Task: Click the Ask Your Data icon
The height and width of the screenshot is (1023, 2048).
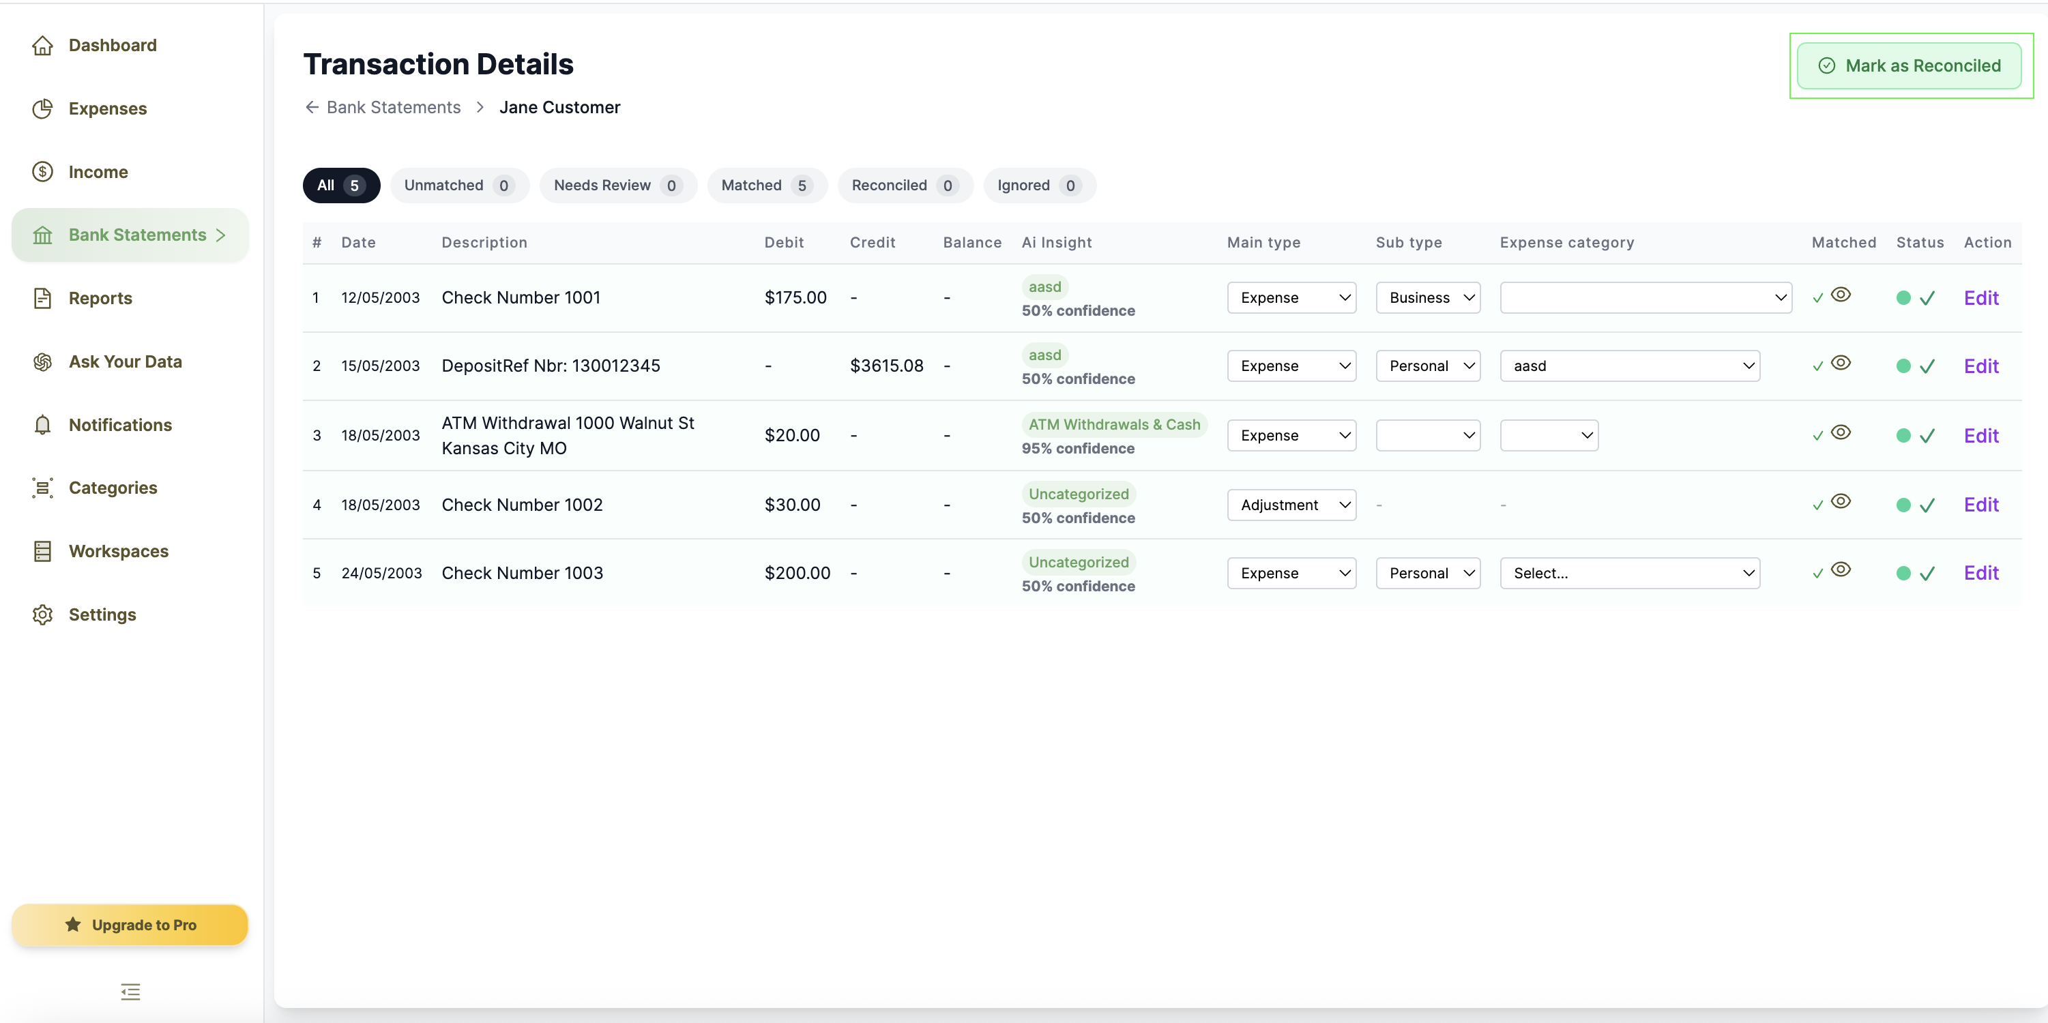Action: [43, 361]
